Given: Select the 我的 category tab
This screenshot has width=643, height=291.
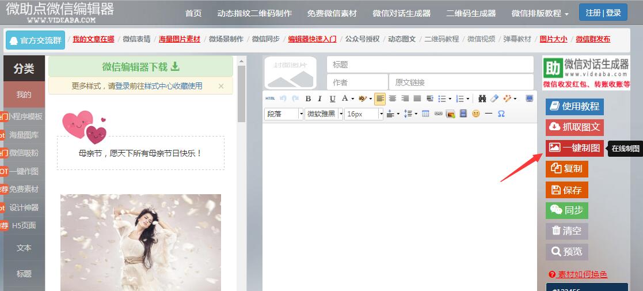Looking at the screenshot, I should (24, 95).
